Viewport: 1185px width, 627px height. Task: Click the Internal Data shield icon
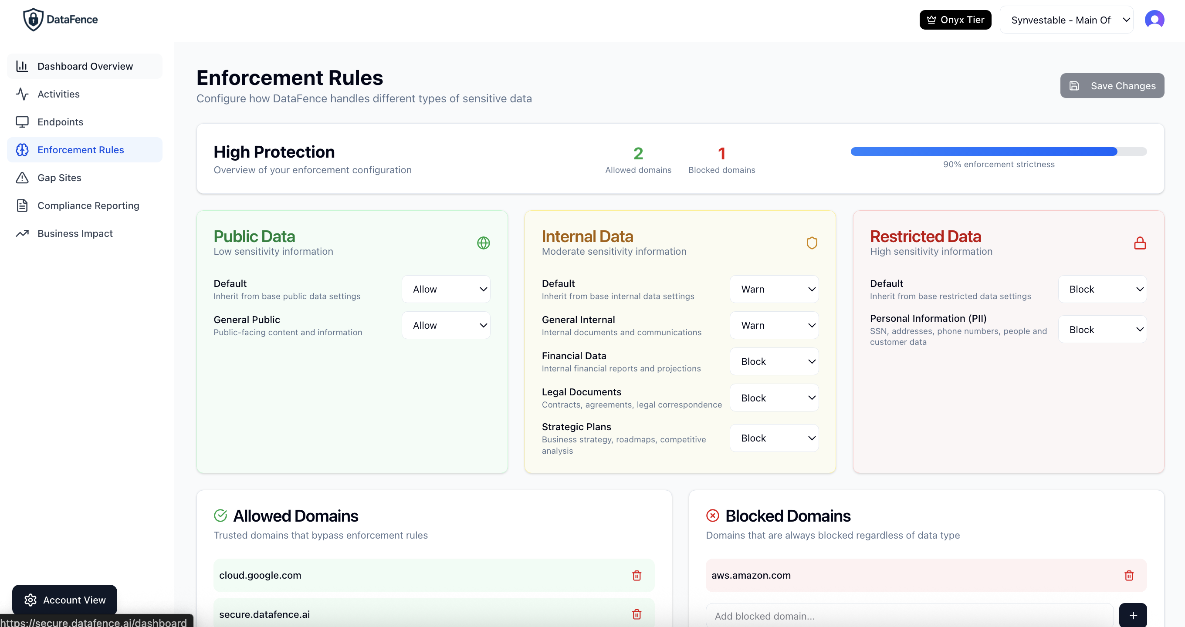[812, 243]
